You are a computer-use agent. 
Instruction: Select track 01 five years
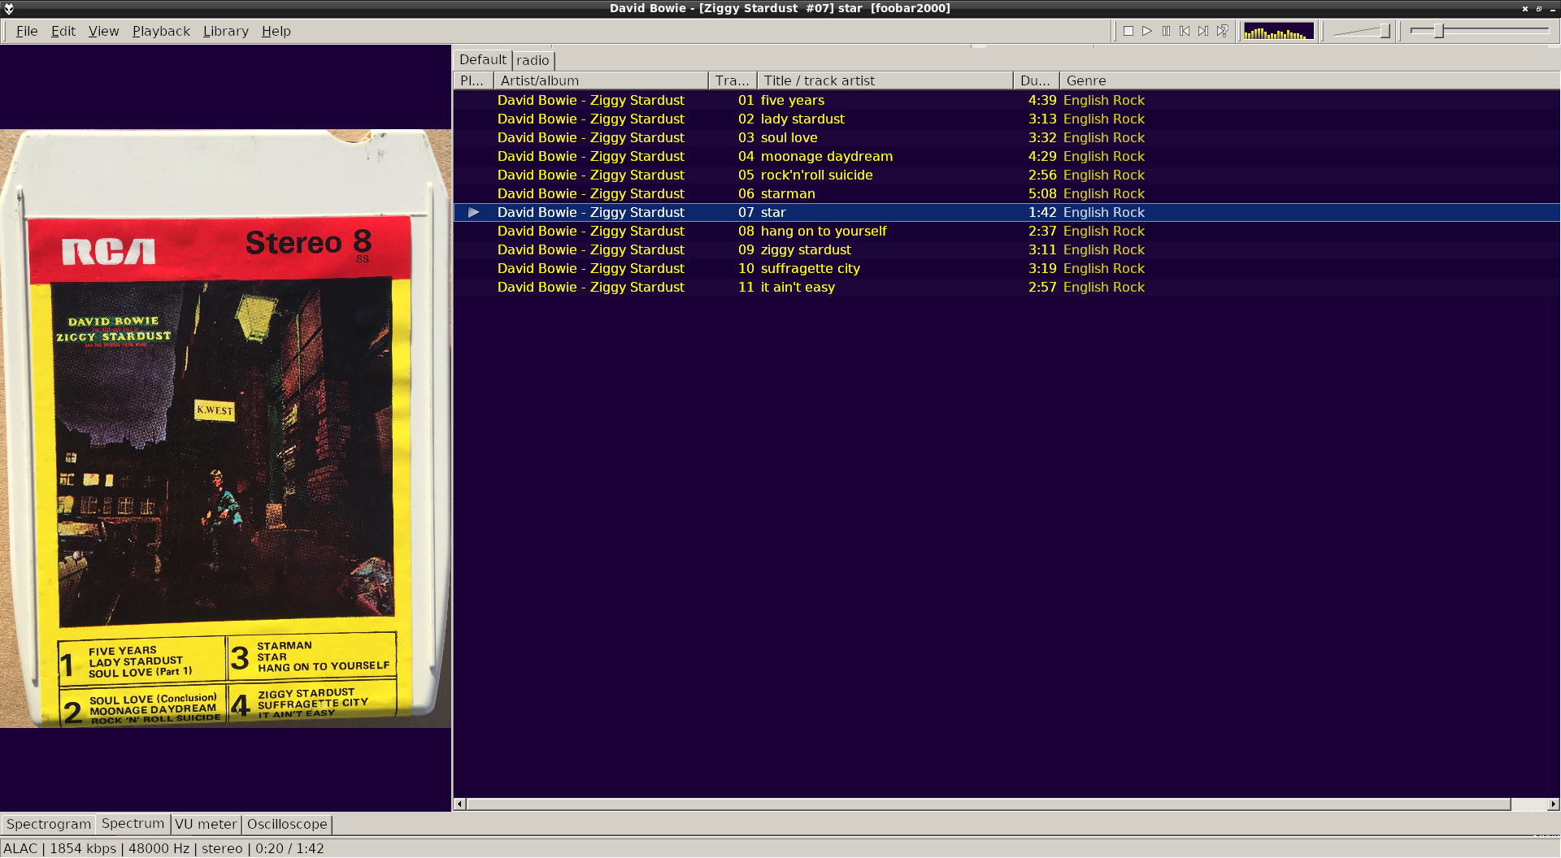(x=1007, y=100)
